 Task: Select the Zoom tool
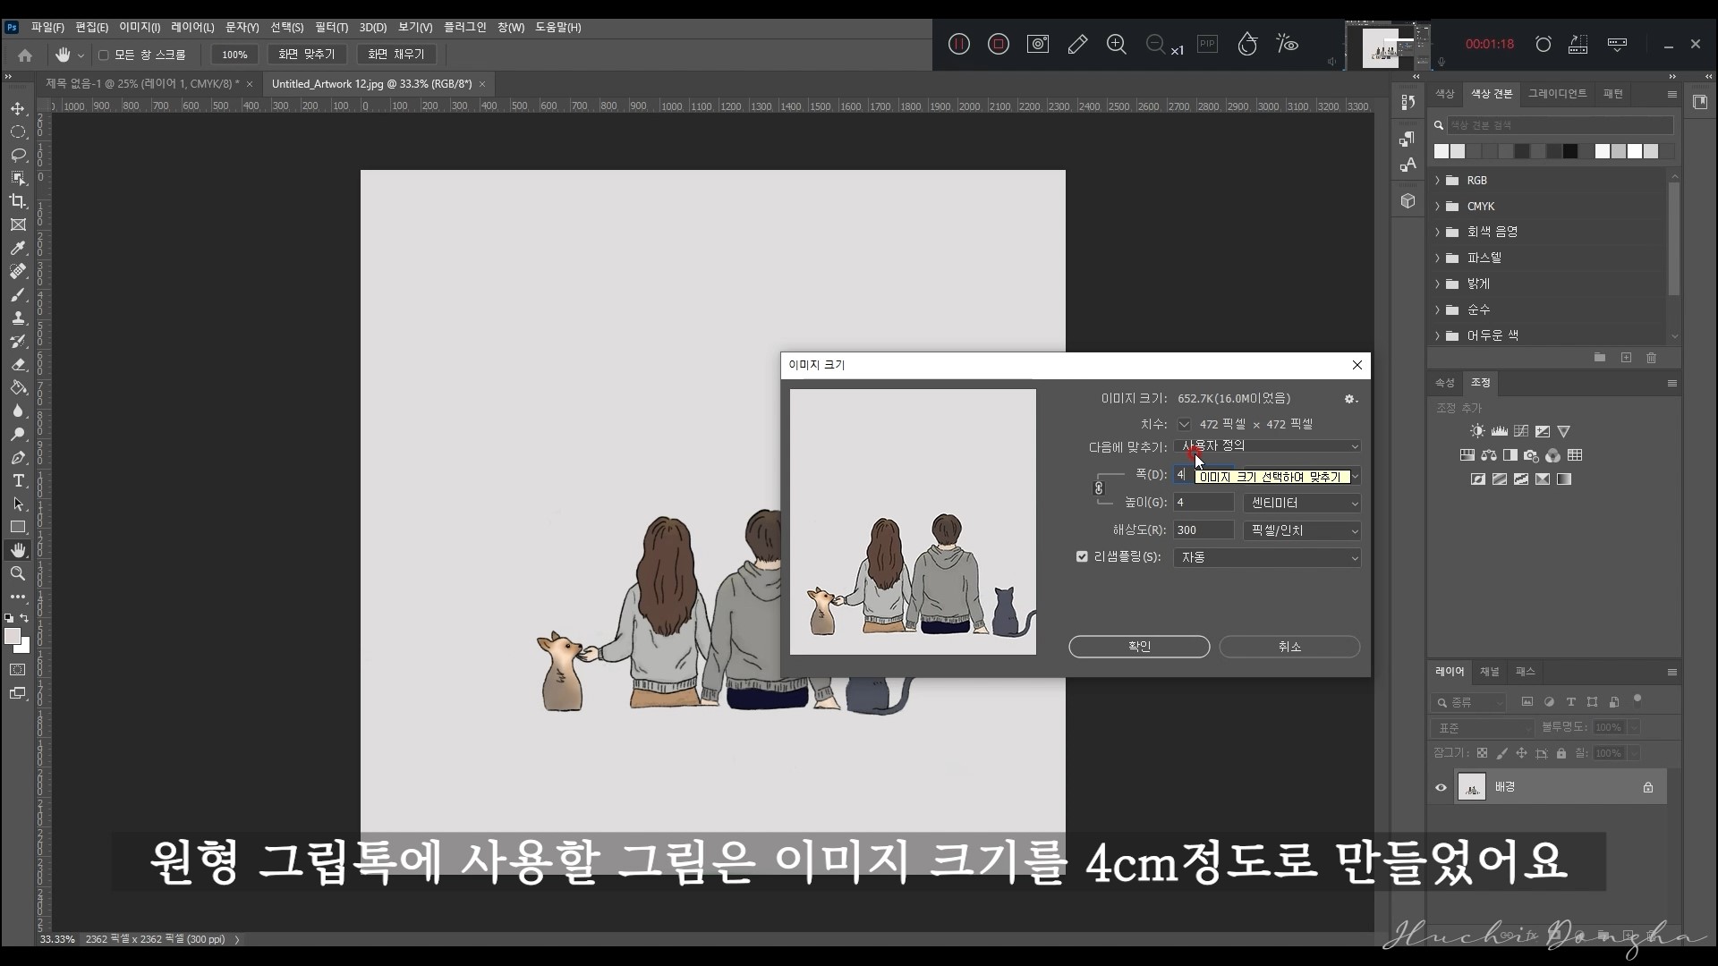18,574
